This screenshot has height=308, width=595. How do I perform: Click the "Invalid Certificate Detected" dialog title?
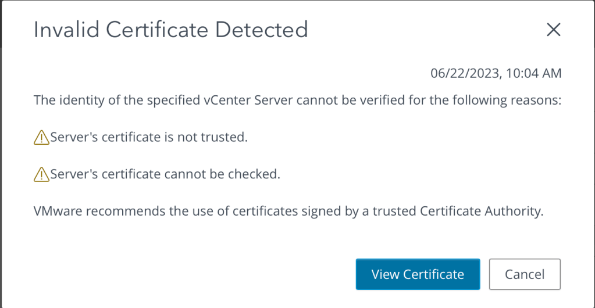(x=170, y=30)
